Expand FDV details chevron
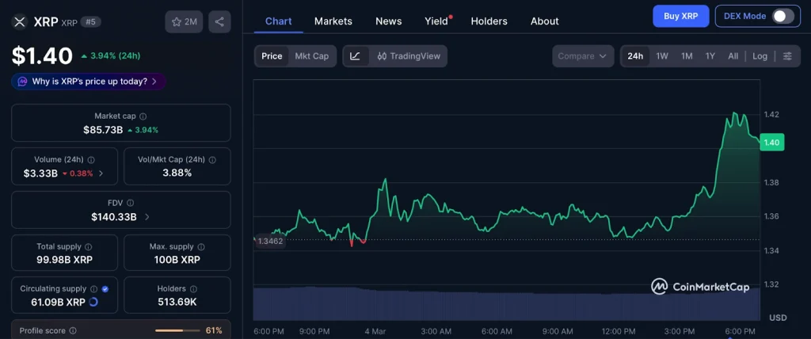The image size is (811, 339). pos(147,217)
